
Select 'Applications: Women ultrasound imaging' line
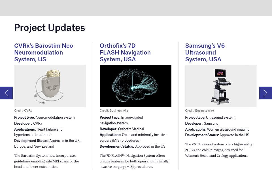coord(217,129)
